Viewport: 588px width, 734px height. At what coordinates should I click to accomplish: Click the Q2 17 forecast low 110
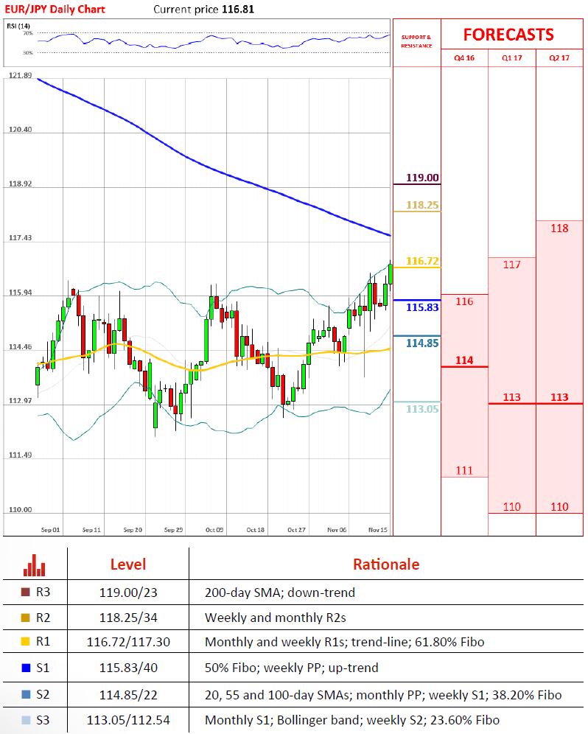click(559, 506)
